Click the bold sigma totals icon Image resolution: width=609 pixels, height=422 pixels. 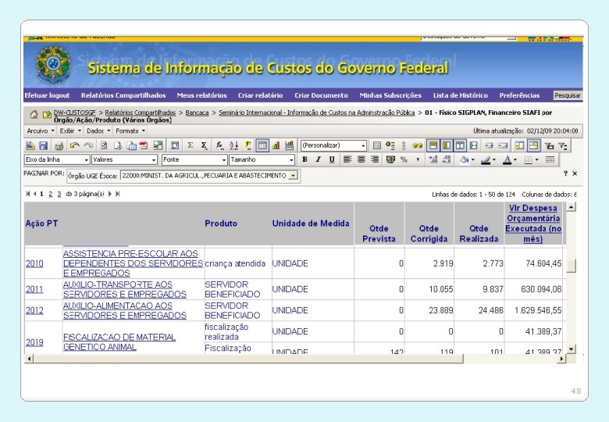pyautogui.click(x=204, y=145)
